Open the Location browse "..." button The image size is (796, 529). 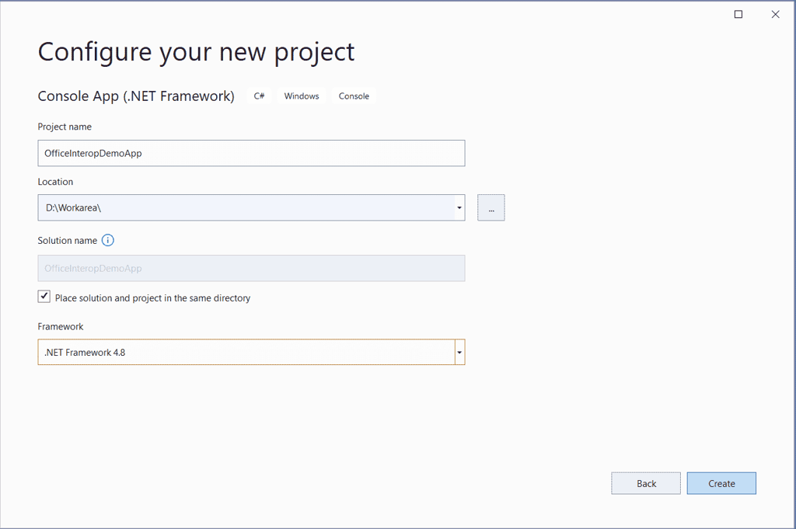coord(491,207)
